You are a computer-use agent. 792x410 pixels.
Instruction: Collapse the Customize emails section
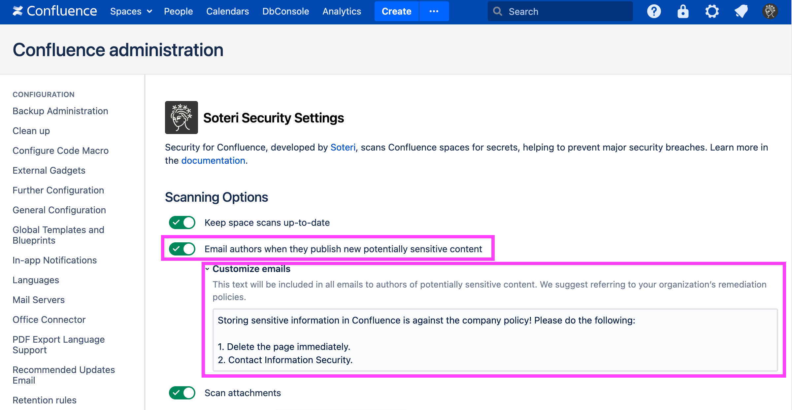tap(207, 269)
